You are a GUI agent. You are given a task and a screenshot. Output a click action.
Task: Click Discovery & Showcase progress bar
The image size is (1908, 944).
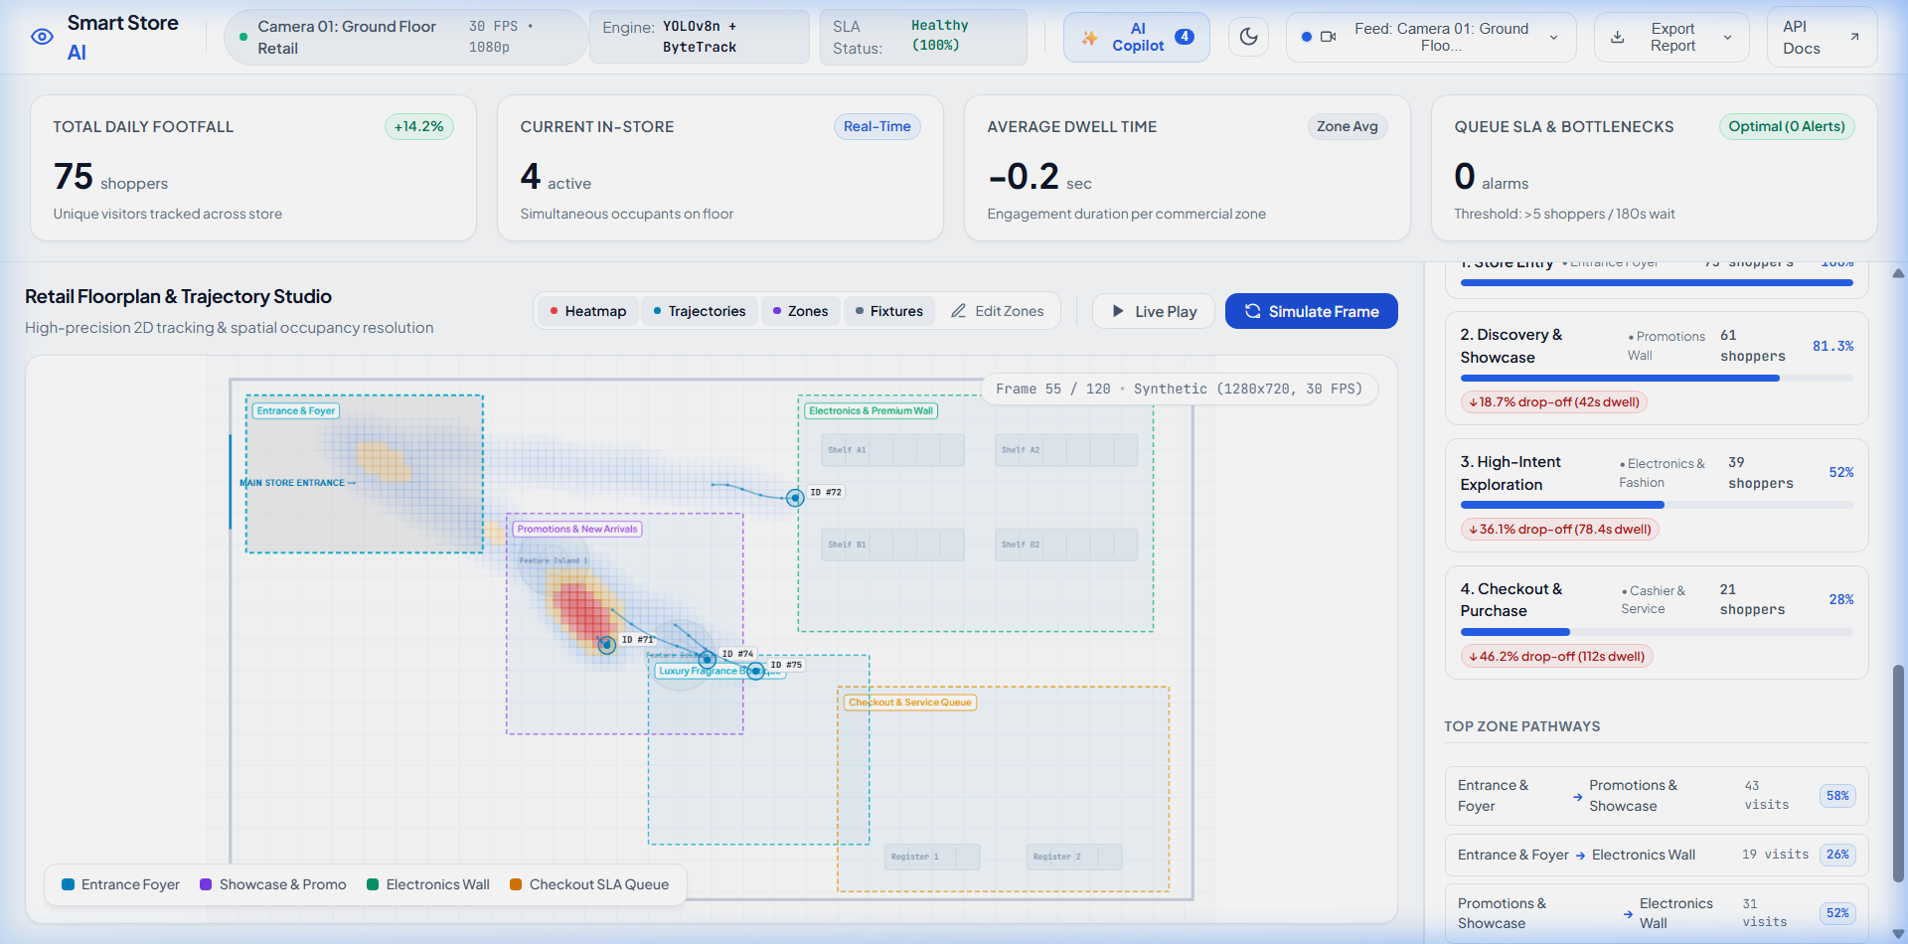1657,379
